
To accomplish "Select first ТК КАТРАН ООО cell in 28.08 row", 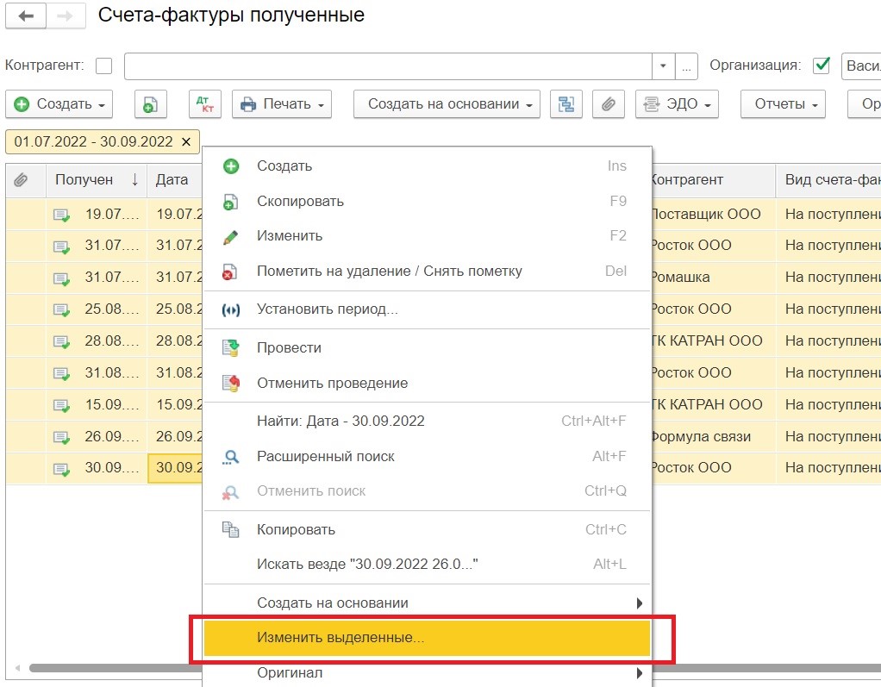I will tap(714, 341).
